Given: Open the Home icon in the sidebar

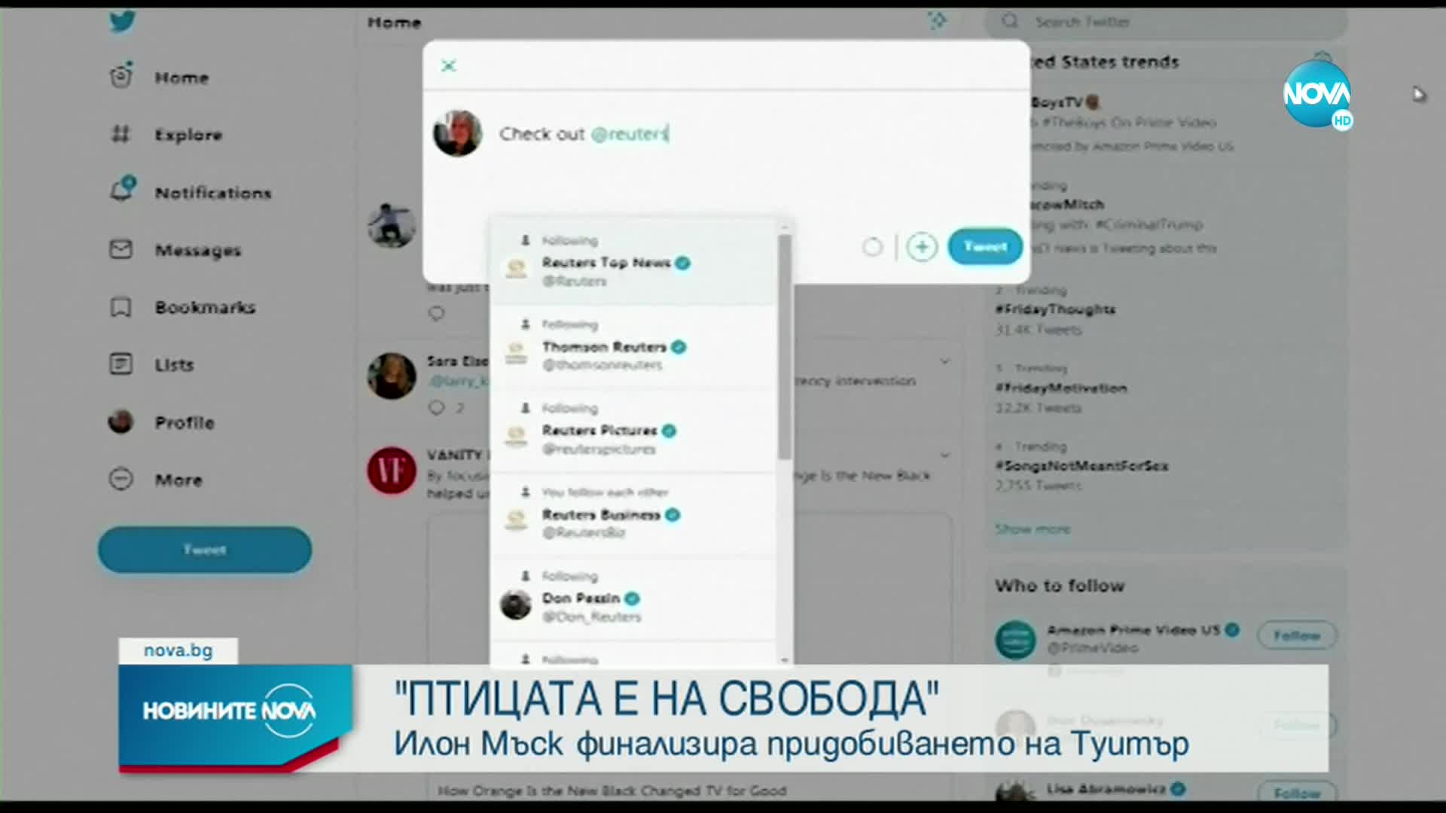Looking at the screenshot, I should click(120, 76).
